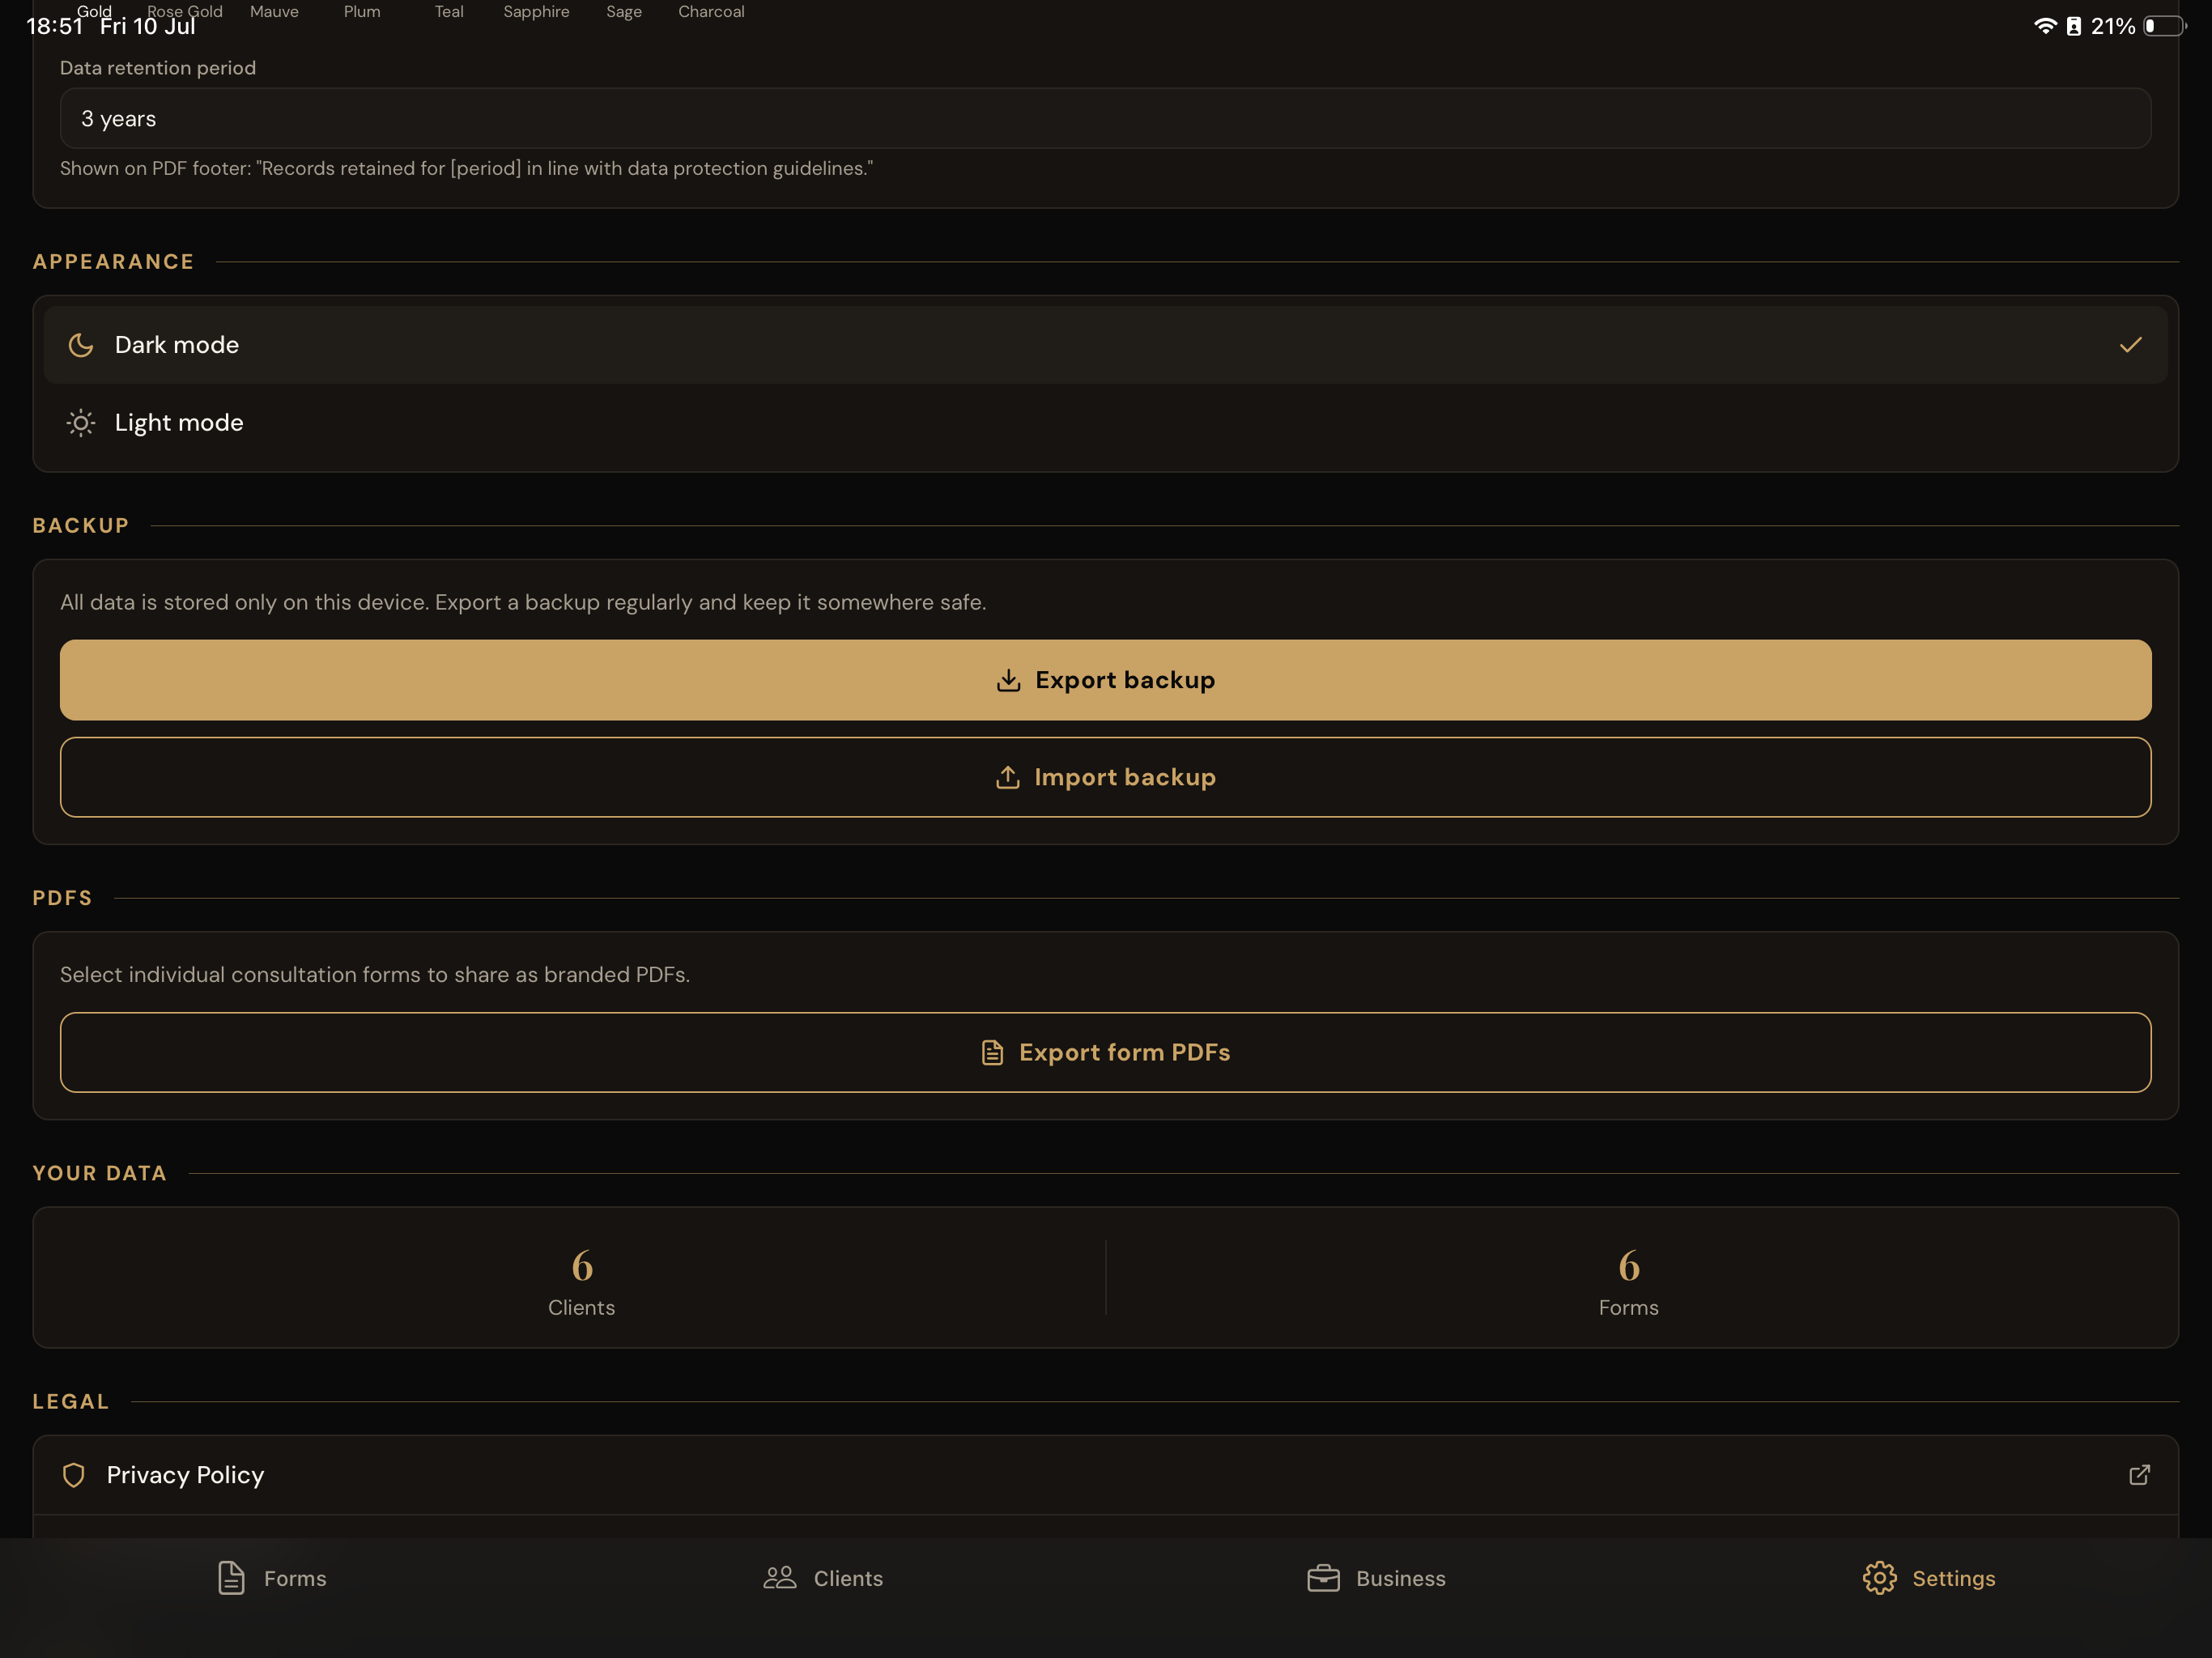Switch to the Settings tab

[x=1929, y=1578]
